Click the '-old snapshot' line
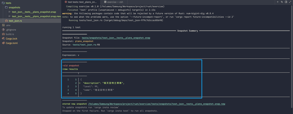Screen dimensions: 293x114 tap(71, 66)
